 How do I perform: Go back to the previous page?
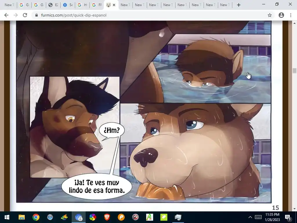tap(6, 15)
